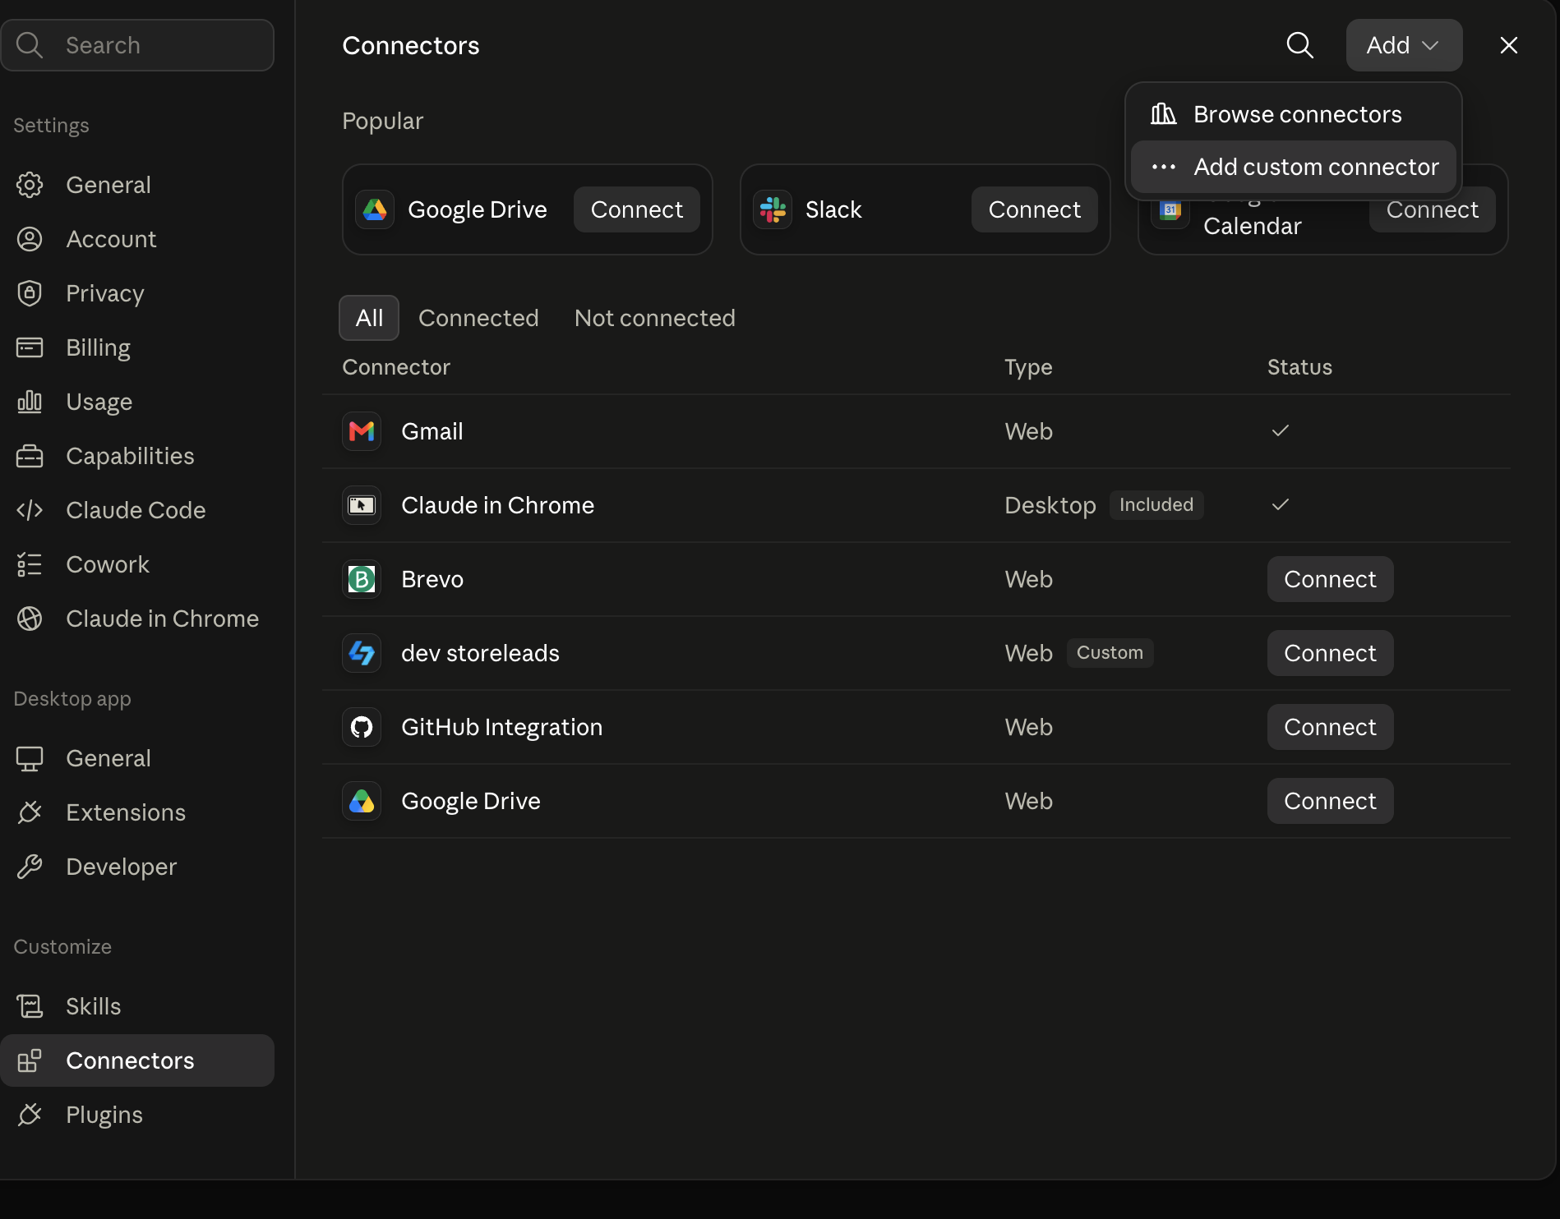Open Capabilities briefcase icon
The height and width of the screenshot is (1219, 1560).
pos(30,456)
